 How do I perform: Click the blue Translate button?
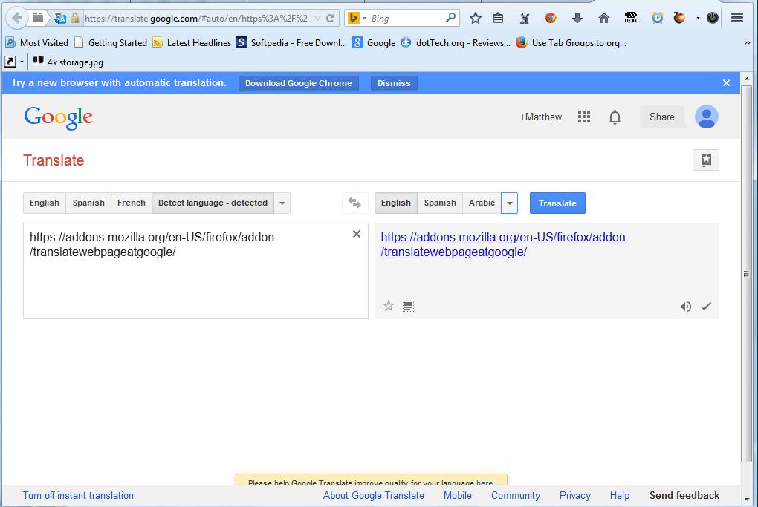[x=557, y=203]
